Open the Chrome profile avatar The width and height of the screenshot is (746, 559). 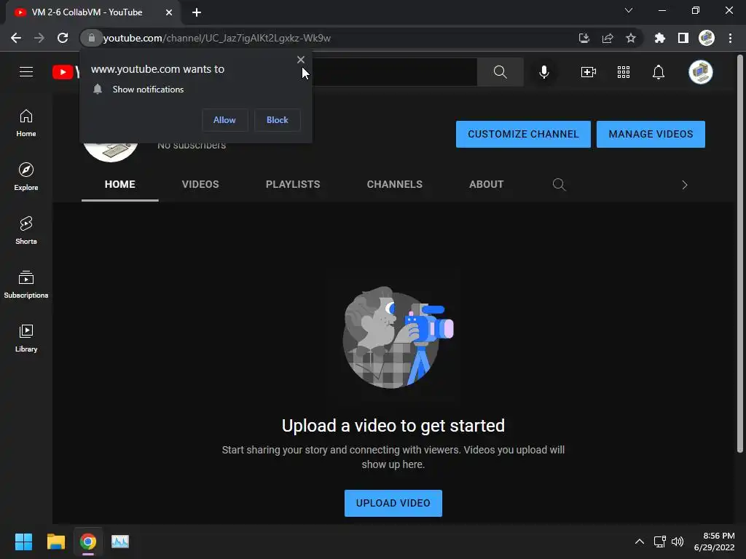click(707, 38)
